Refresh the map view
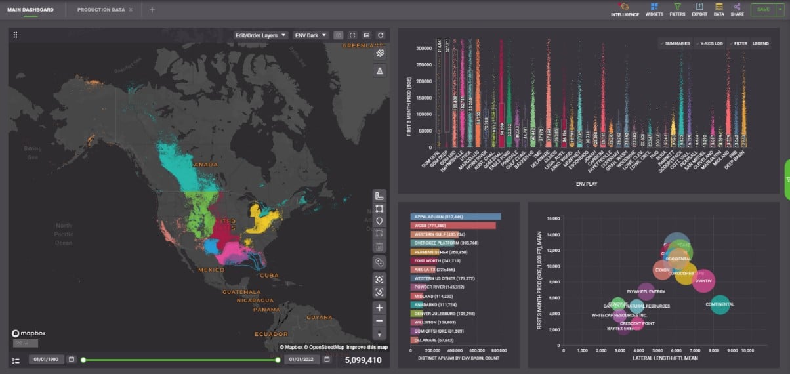The height and width of the screenshot is (374, 790). tap(380, 35)
